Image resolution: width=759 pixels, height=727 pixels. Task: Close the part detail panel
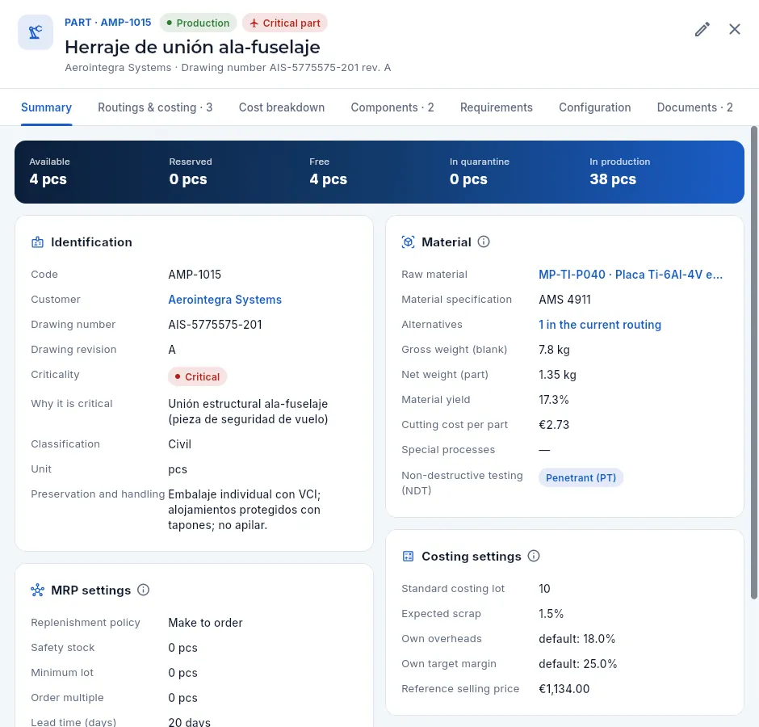734,30
